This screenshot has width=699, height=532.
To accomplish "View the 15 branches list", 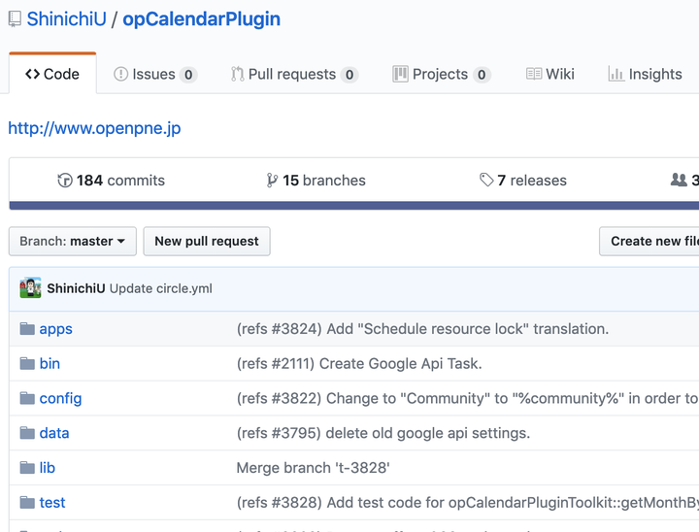I will pos(316,181).
